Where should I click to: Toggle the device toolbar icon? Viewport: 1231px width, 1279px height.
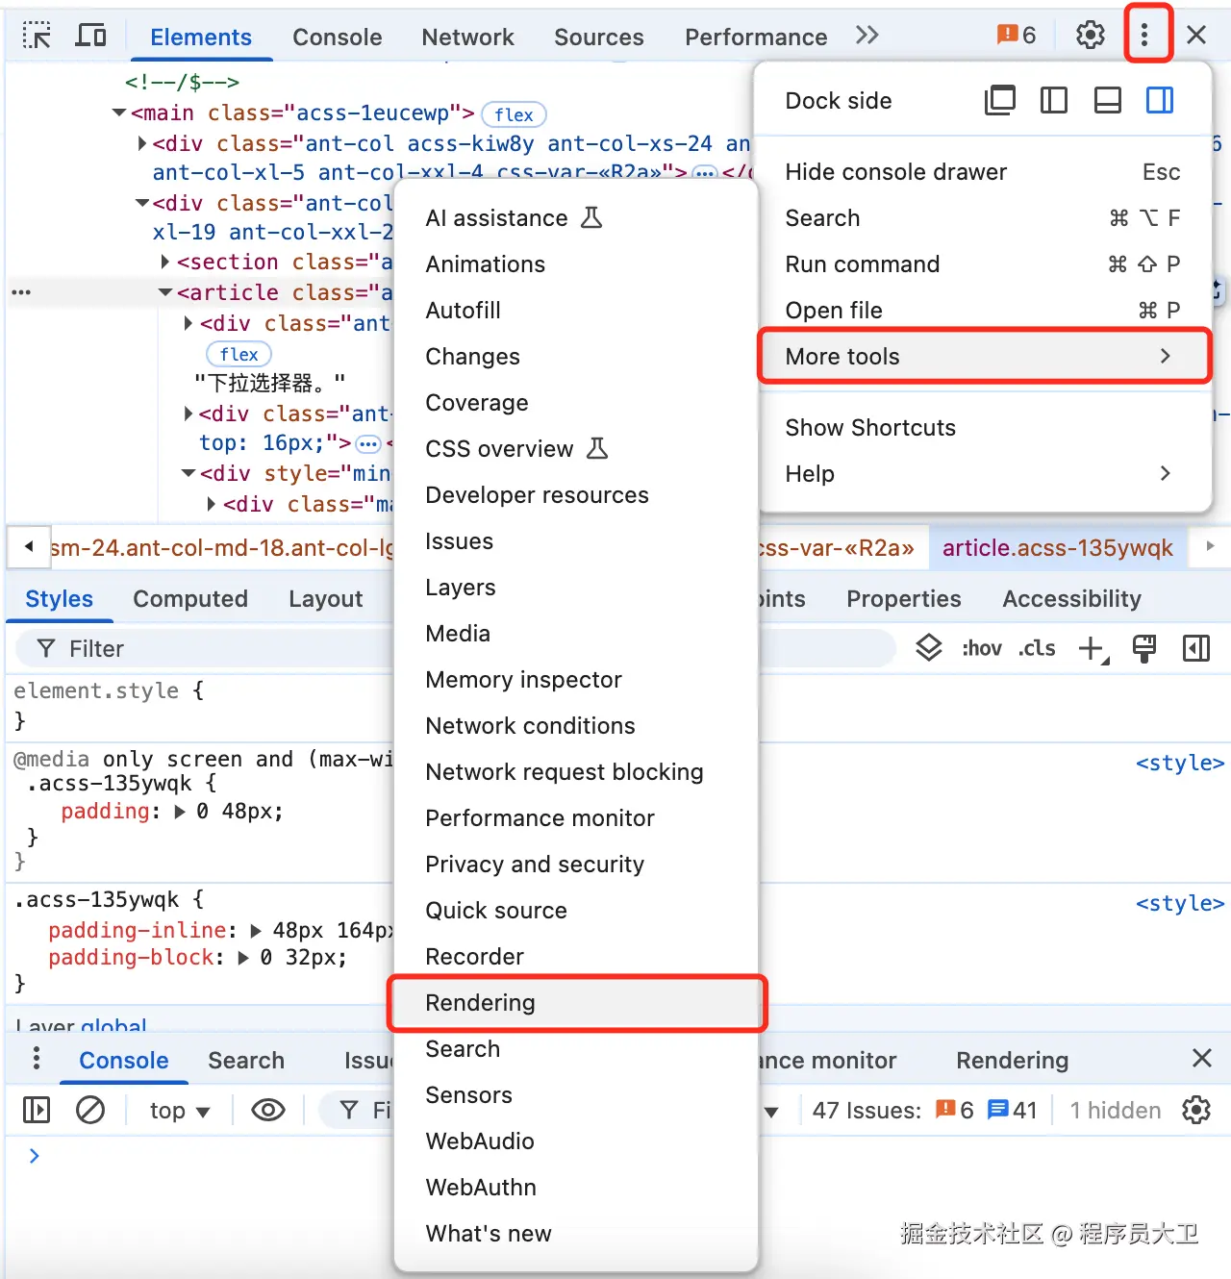point(91,37)
